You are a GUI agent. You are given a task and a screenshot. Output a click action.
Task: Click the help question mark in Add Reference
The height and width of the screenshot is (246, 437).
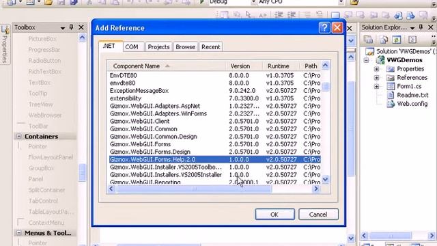pos(324,27)
